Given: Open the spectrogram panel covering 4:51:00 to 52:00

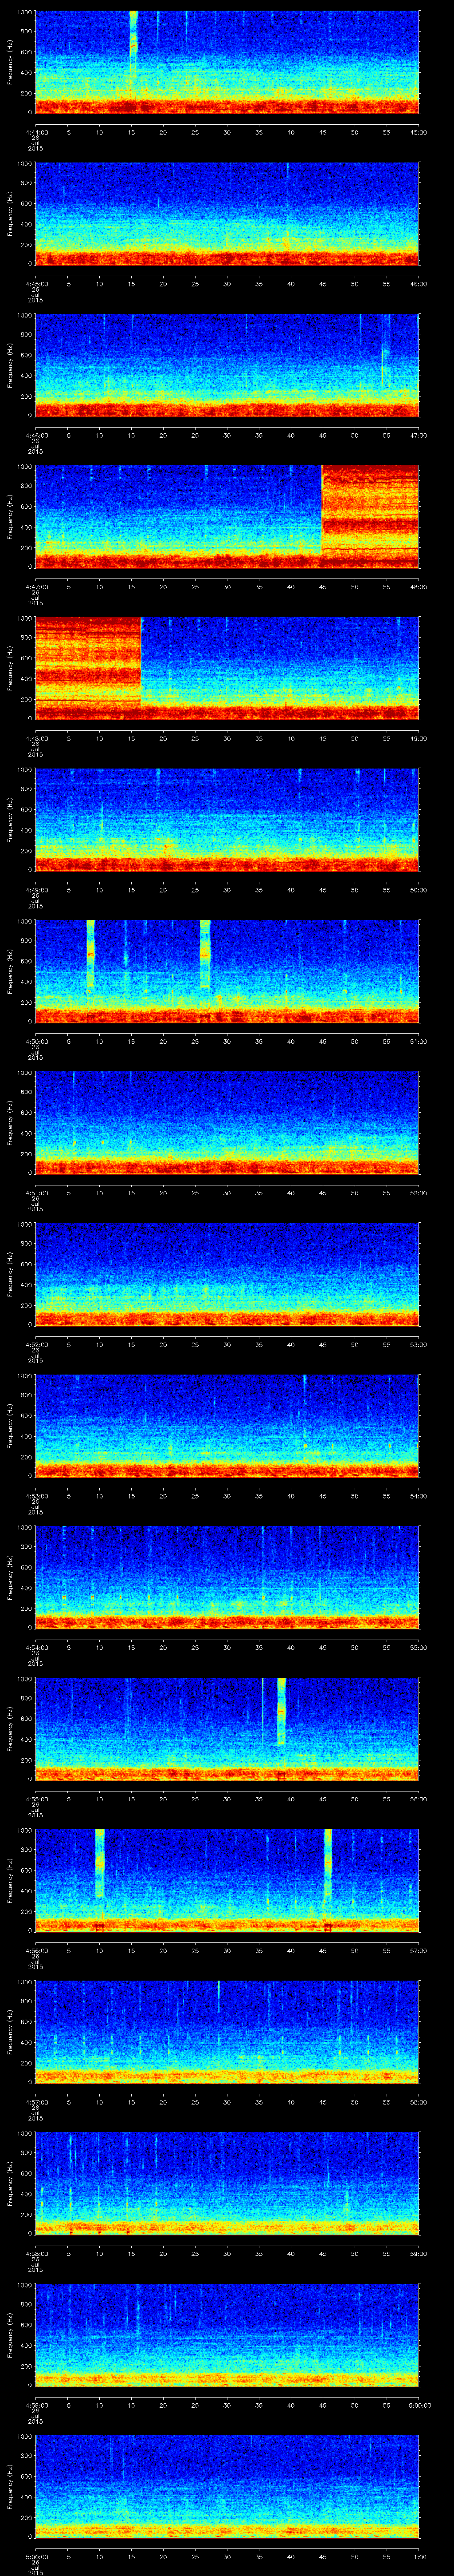Looking at the screenshot, I should (x=227, y=1123).
